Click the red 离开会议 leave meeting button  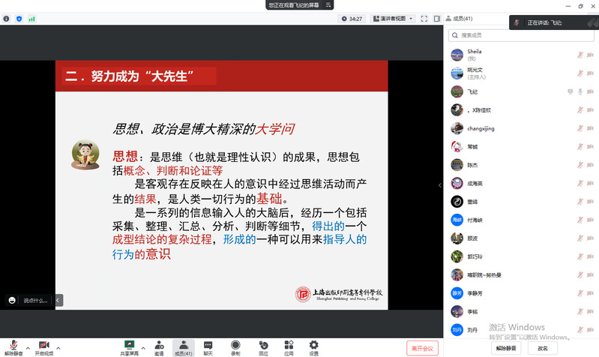tap(422, 348)
